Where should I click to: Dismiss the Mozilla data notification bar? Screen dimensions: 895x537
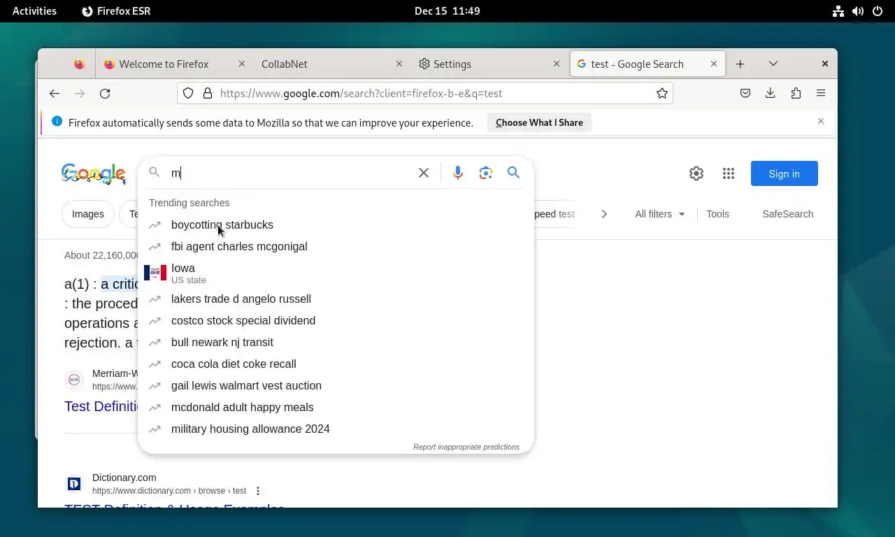(x=821, y=122)
